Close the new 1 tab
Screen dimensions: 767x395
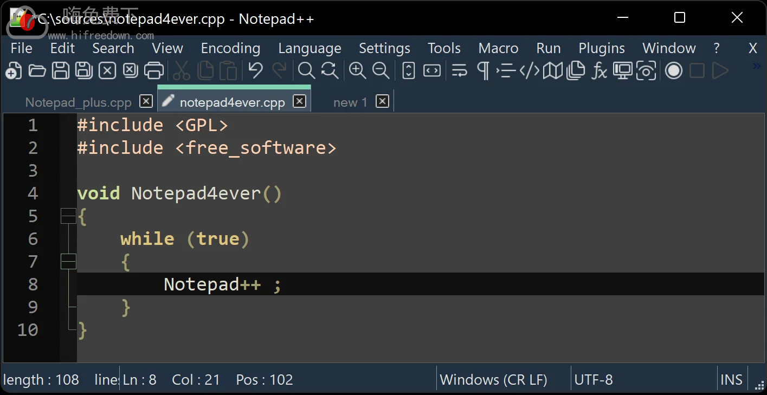[382, 101]
